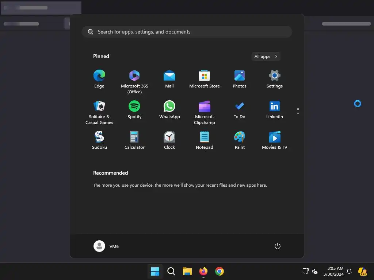374x280 pixels.
Task: Open Calculator
Action: (x=134, y=141)
